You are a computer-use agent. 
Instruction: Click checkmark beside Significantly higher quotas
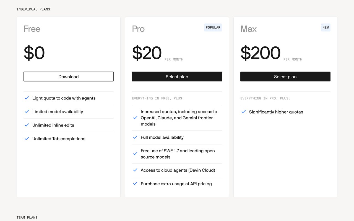(x=244, y=112)
